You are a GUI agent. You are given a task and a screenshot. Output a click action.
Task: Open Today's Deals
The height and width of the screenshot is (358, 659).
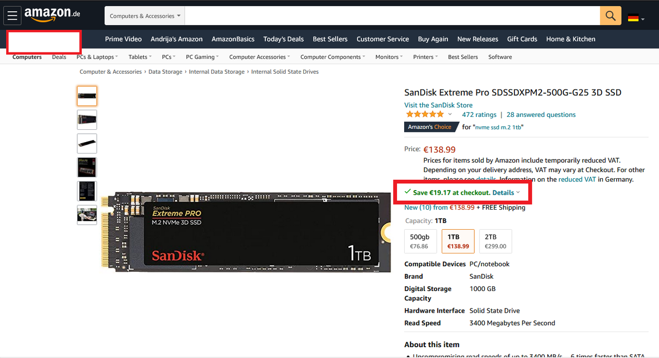tap(283, 39)
